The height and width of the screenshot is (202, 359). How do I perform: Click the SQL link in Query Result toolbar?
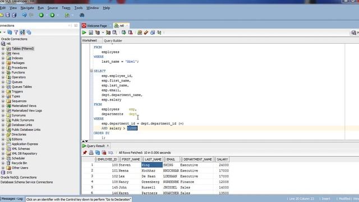point(111,153)
